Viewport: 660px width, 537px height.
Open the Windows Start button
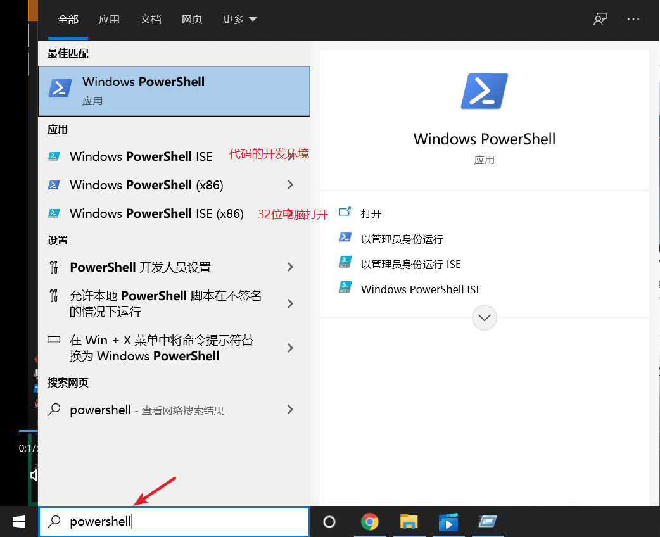click(x=19, y=522)
